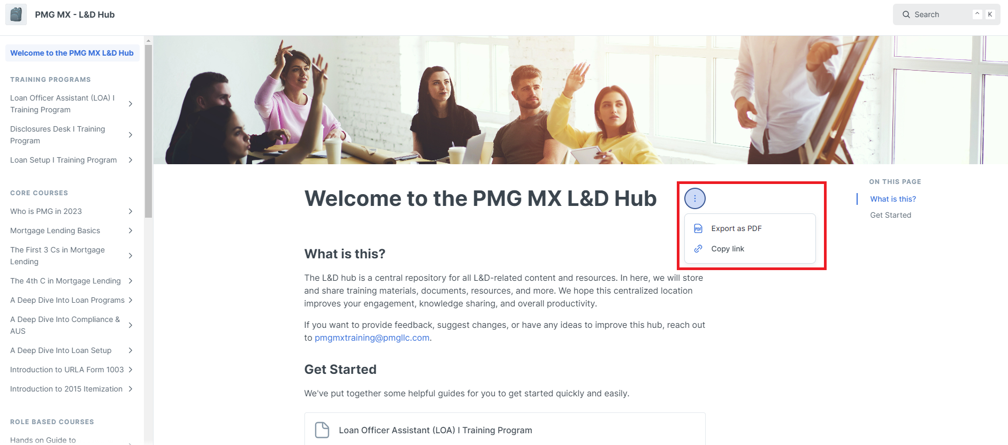Expand Disclosures Desk Training Program chevron
Viewport: 1008px width, 445px height.
pyautogui.click(x=131, y=135)
